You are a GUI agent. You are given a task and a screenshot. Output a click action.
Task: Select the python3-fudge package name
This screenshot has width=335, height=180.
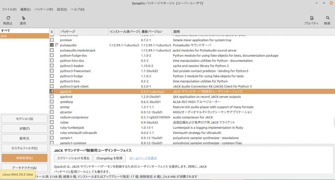click(71, 76)
